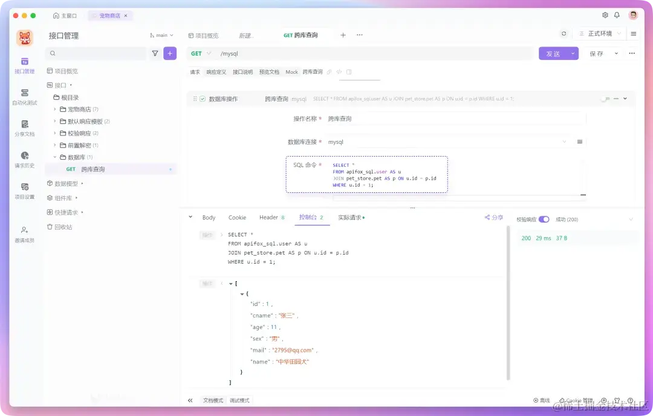Click the search icon in the sidebar
Image resolution: width=653 pixels, height=416 pixels.
(53, 53)
